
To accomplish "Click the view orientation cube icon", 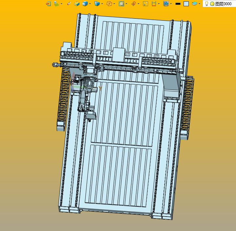I will pos(97,4).
